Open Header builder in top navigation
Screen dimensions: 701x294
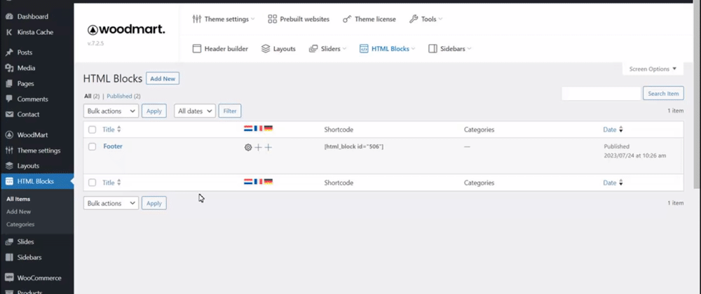pyautogui.click(x=220, y=48)
